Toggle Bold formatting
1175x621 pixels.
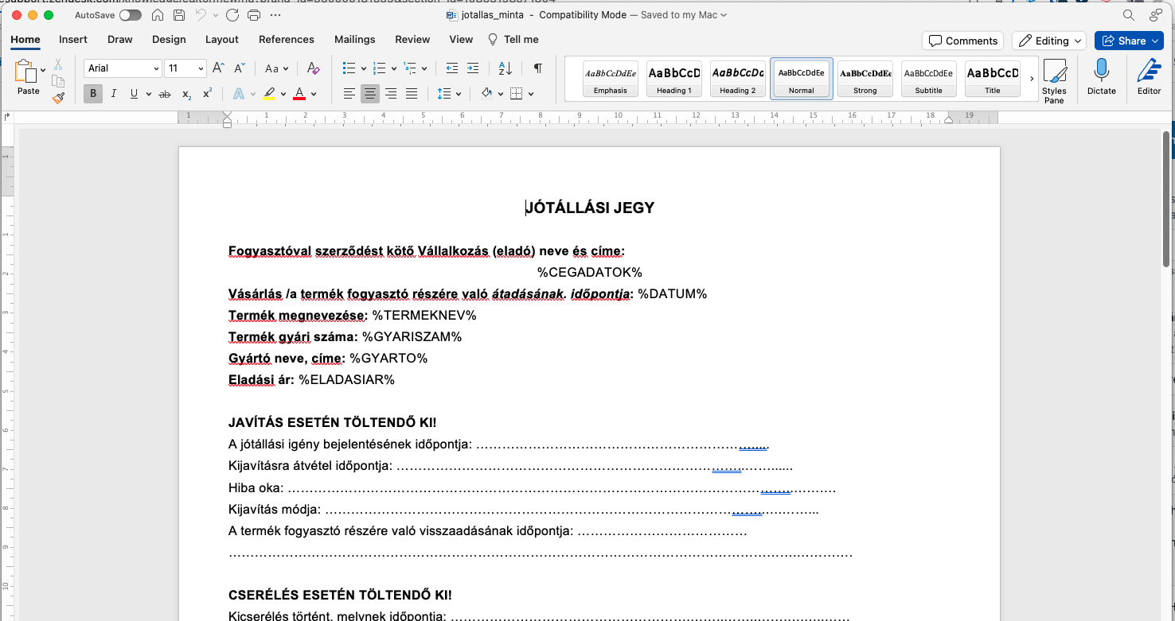[x=93, y=94]
